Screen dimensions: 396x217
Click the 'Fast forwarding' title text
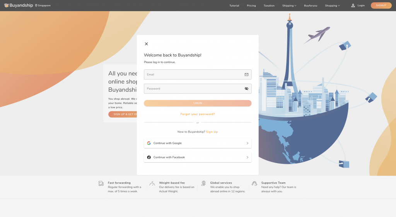click(119, 183)
